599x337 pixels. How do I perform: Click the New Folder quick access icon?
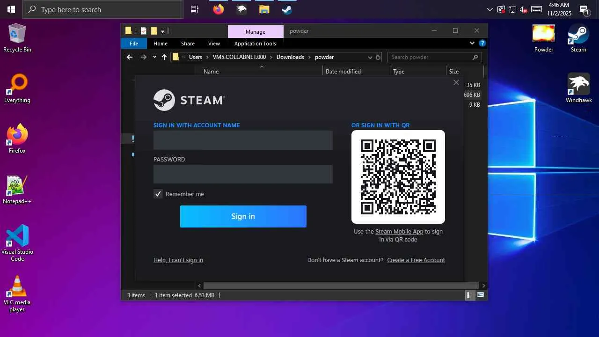[154, 31]
